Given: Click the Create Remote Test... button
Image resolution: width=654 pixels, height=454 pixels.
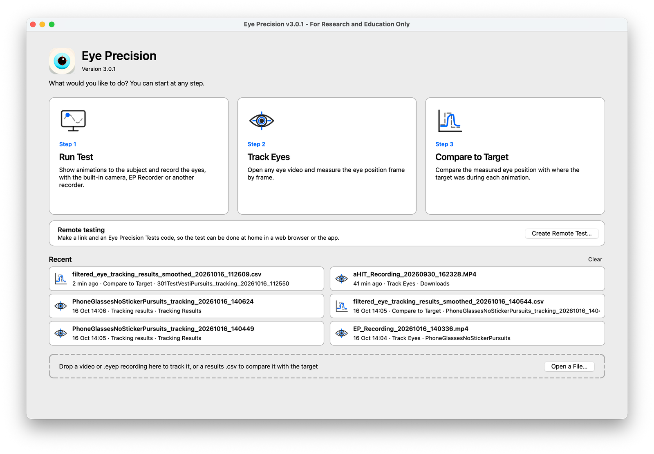Looking at the screenshot, I should [x=562, y=234].
